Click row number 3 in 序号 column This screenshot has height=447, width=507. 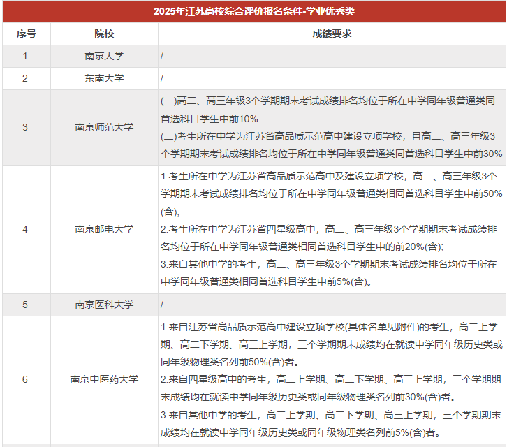click(26, 127)
